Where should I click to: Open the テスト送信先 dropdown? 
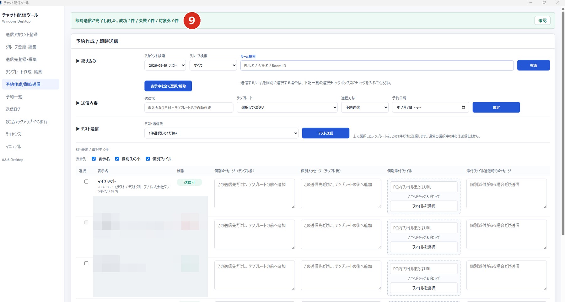point(221,133)
